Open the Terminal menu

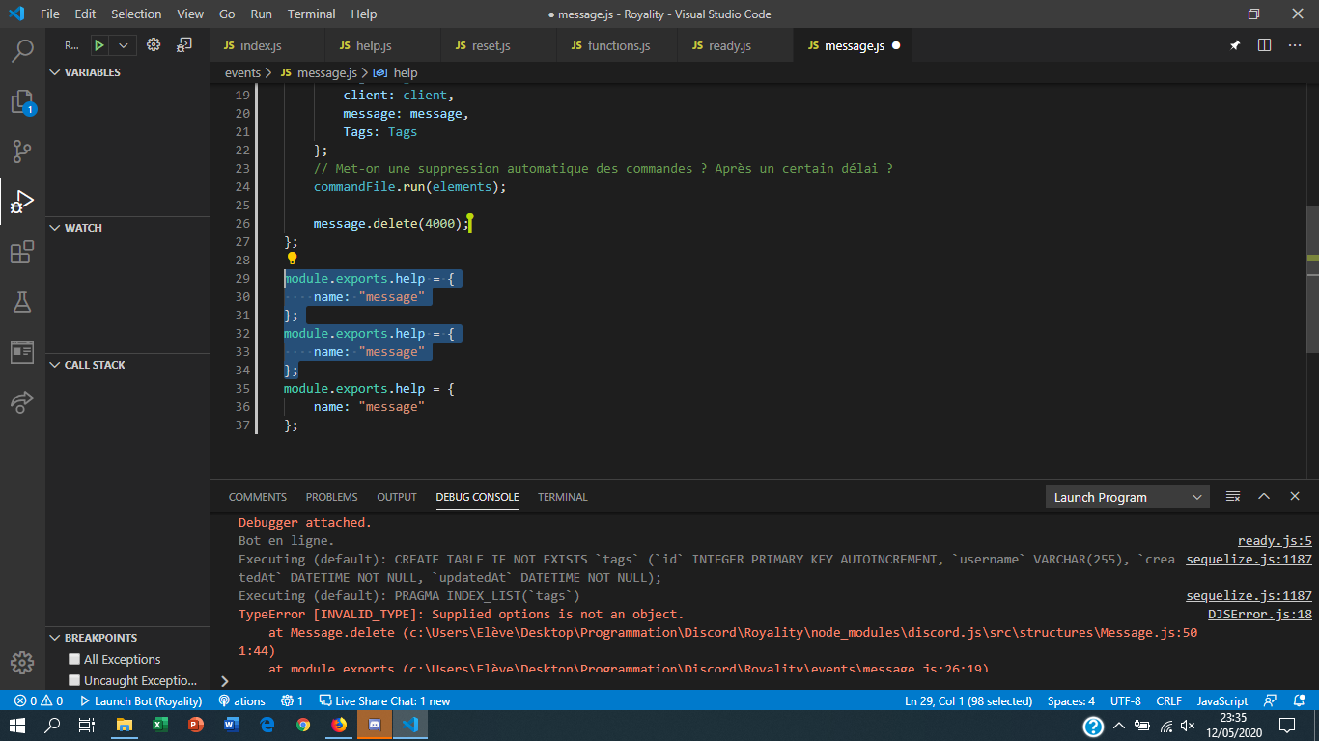click(x=311, y=14)
